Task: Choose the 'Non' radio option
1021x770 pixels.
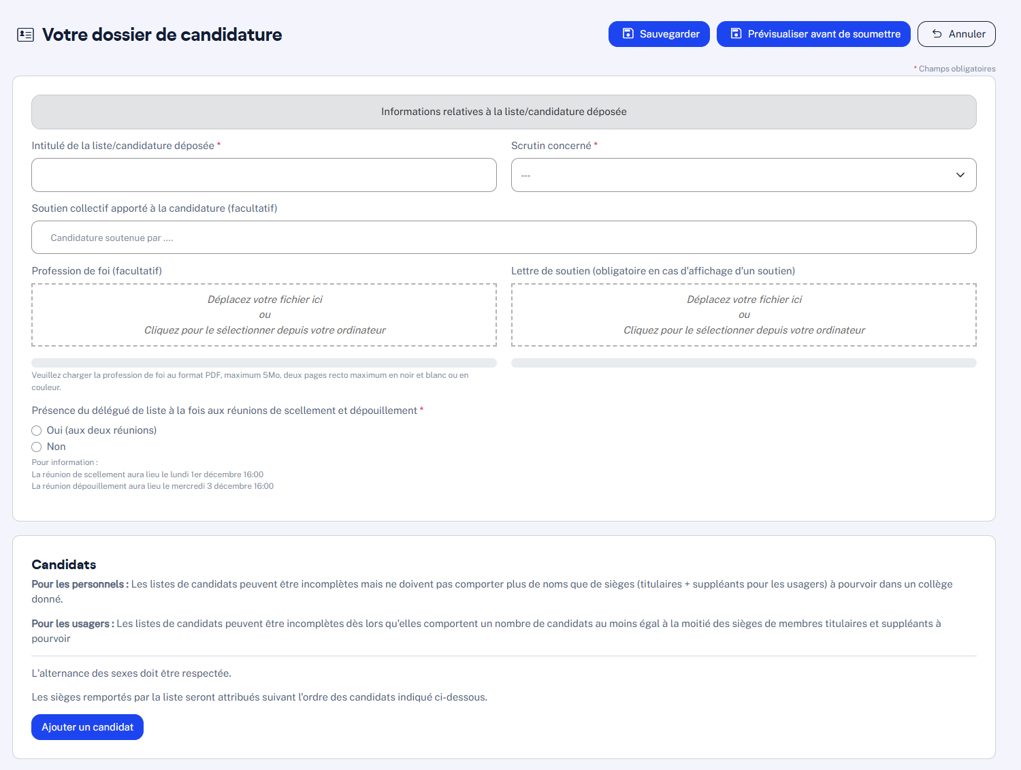Action: (x=37, y=447)
